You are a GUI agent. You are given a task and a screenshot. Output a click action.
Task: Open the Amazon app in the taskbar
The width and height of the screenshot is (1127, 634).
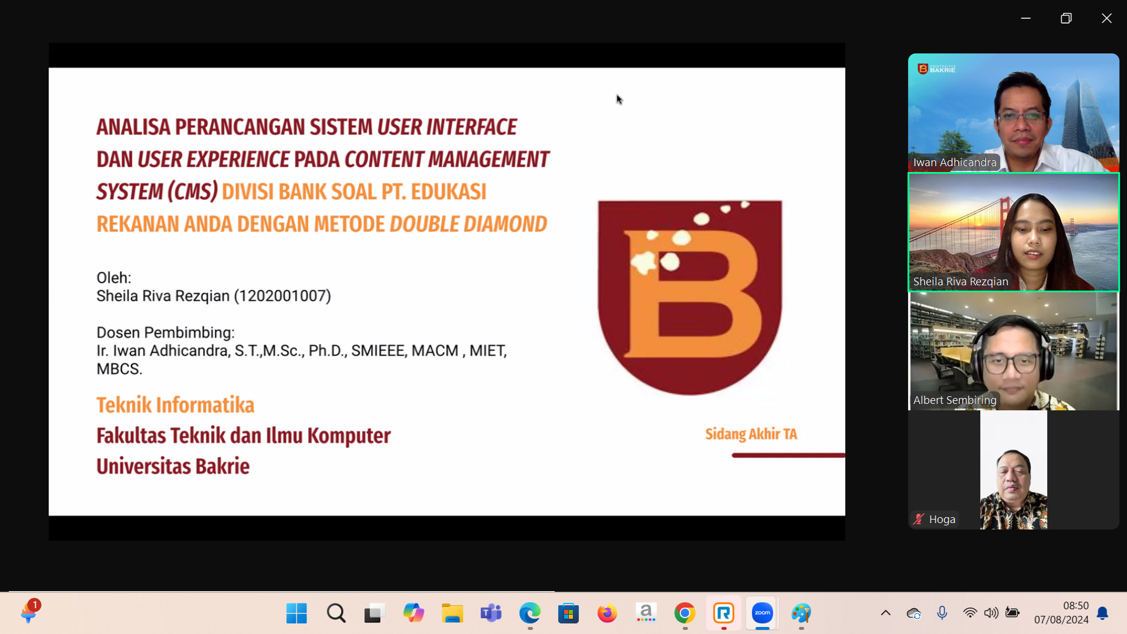(x=646, y=613)
